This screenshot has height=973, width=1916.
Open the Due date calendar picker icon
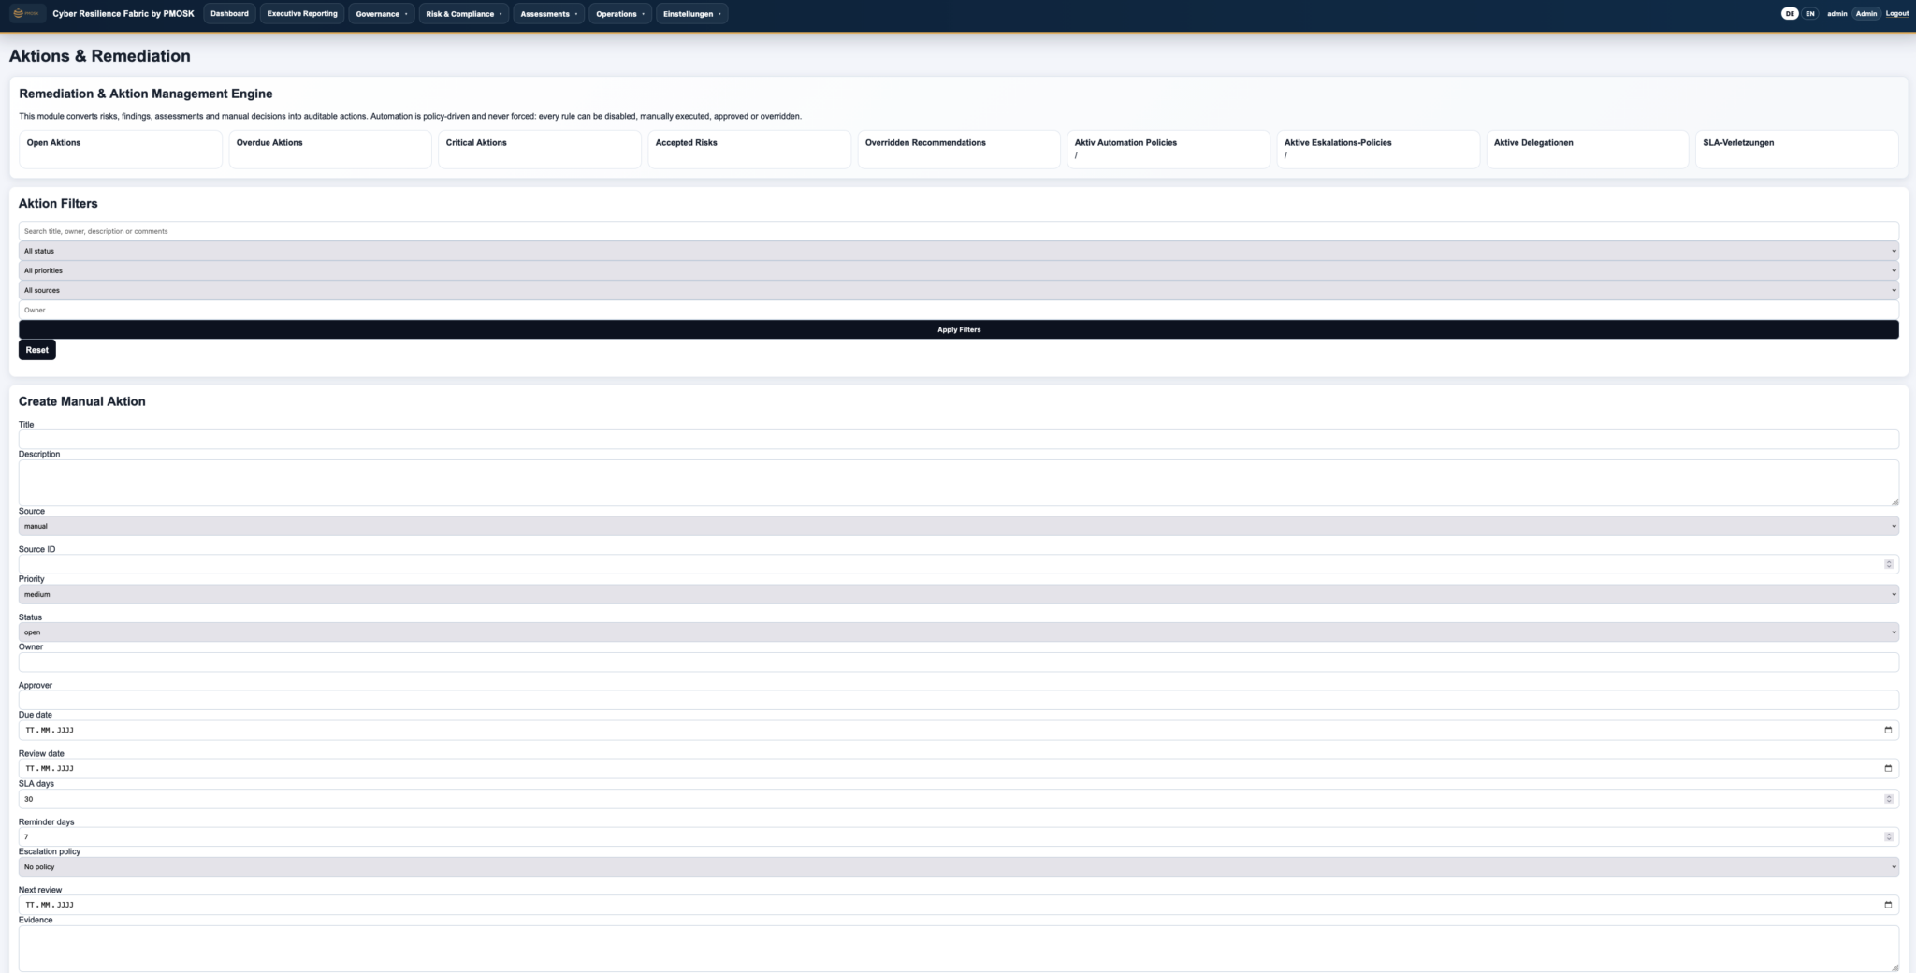1887,730
